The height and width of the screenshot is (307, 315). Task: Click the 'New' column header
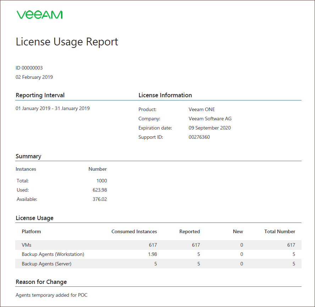238,232
